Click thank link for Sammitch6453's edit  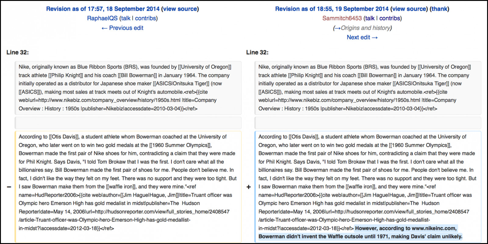[x=440, y=9]
